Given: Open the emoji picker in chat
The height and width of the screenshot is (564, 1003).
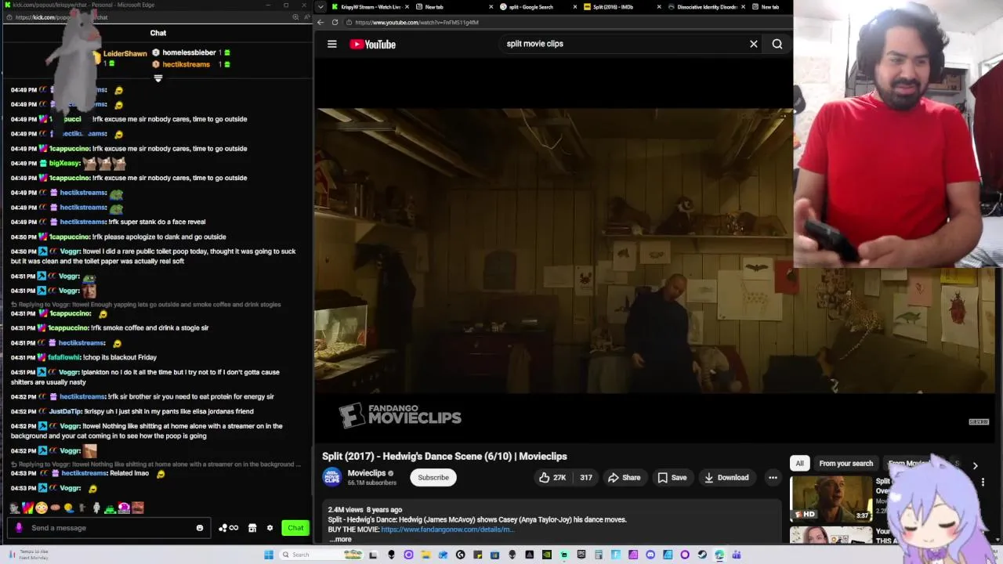Looking at the screenshot, I should pyautogui.click(x=200, y=528).
